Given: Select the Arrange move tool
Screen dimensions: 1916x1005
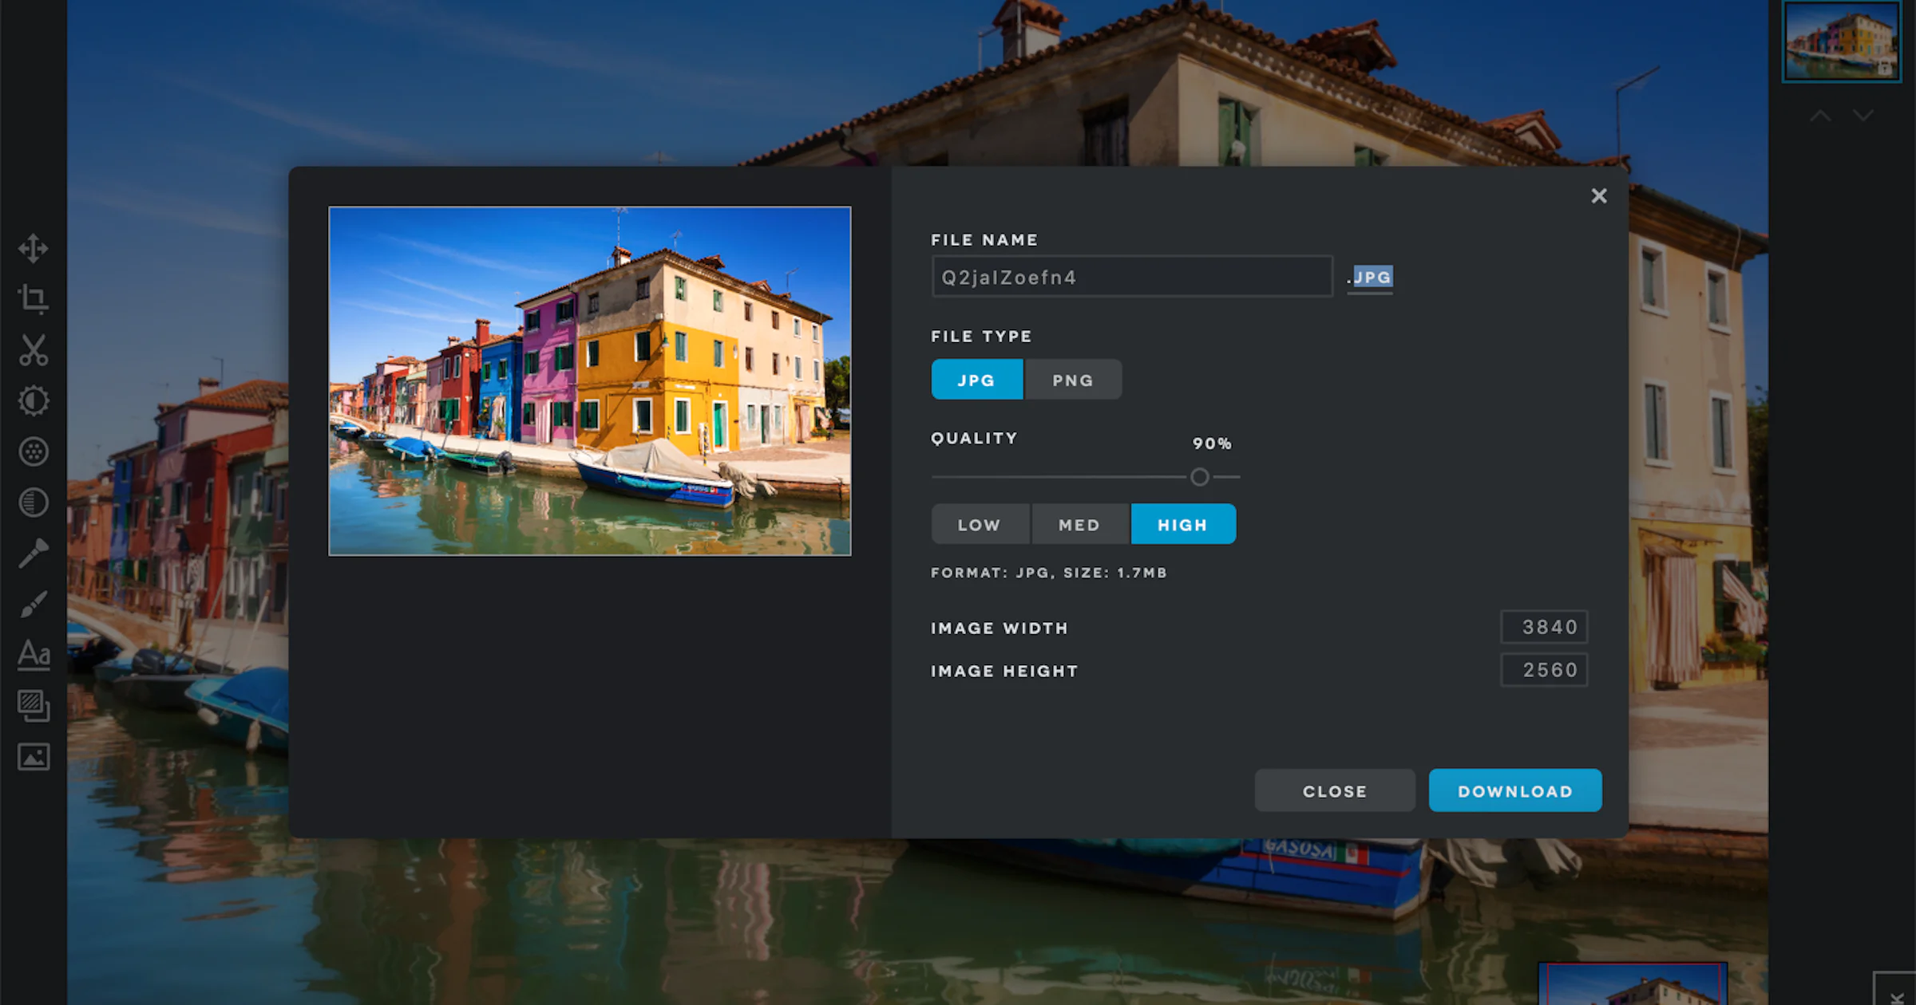Looking at the screenshot, I should pos(33,248).
